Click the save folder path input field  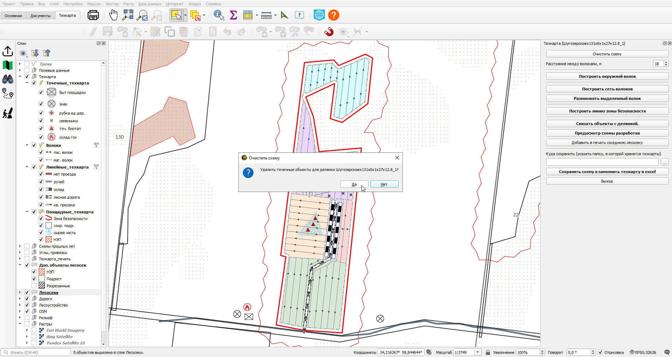(x=602, y=162)
